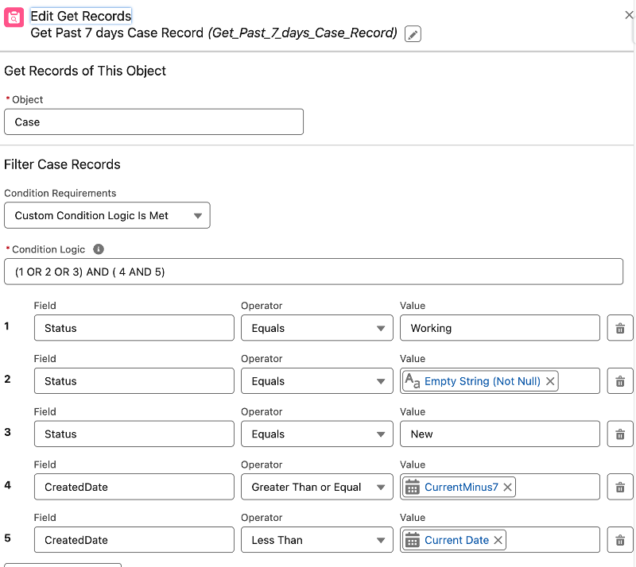
Task: Click the calendar icon in CurrentMinus7 pill
Action: point(413,487)
